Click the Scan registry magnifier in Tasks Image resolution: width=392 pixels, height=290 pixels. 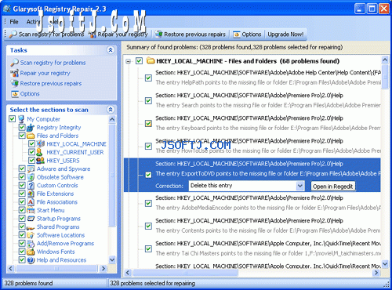click(x=14, y=63)
